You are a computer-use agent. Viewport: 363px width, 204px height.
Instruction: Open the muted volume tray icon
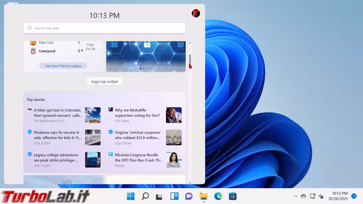click(x=321, y=196)
